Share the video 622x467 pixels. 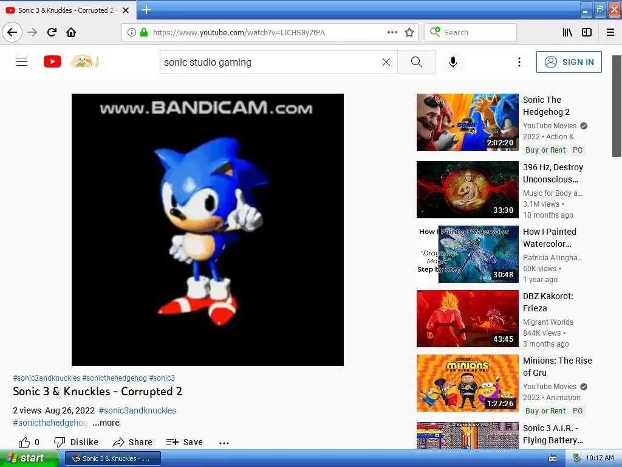pos(132,442)
